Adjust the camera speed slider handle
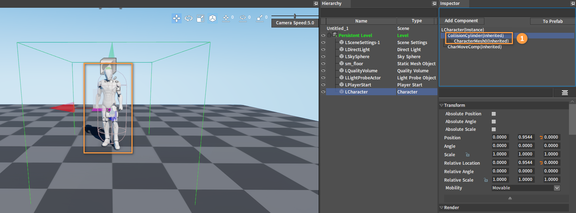This screenshot has width=576, height=213. 295,16
